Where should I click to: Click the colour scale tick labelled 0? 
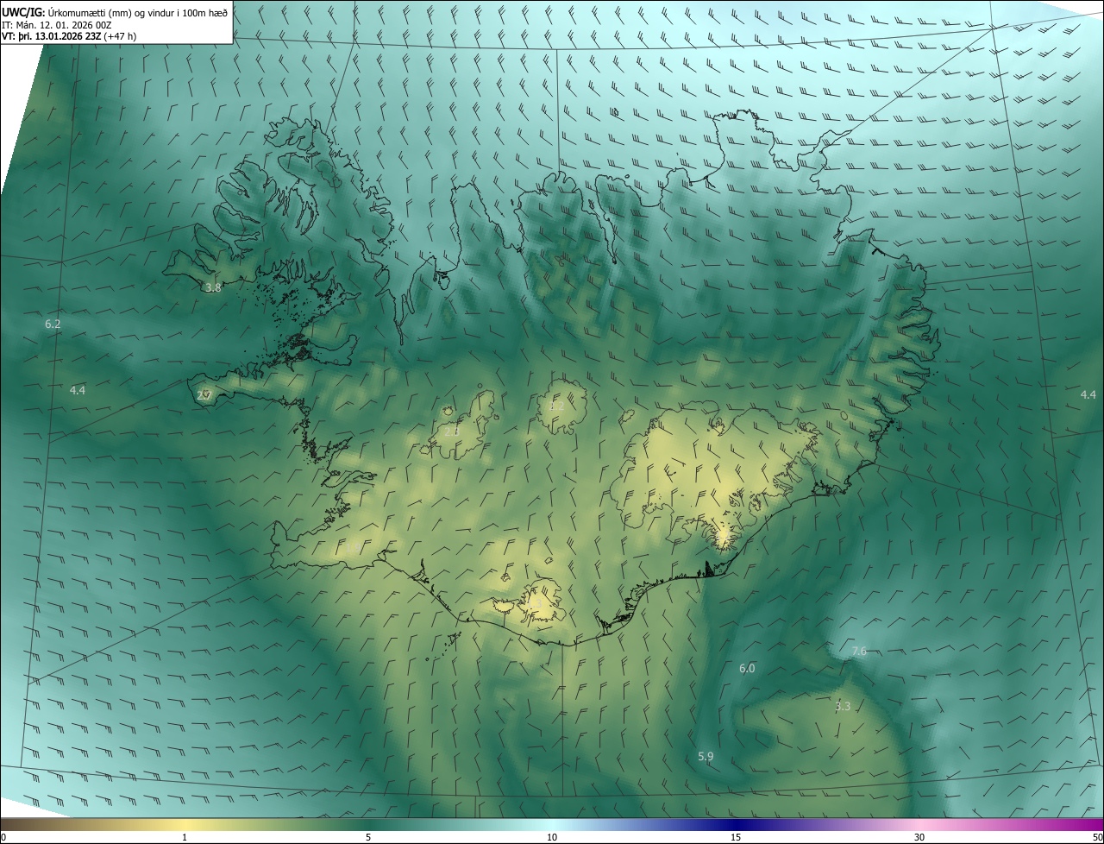tap(3, 837)
